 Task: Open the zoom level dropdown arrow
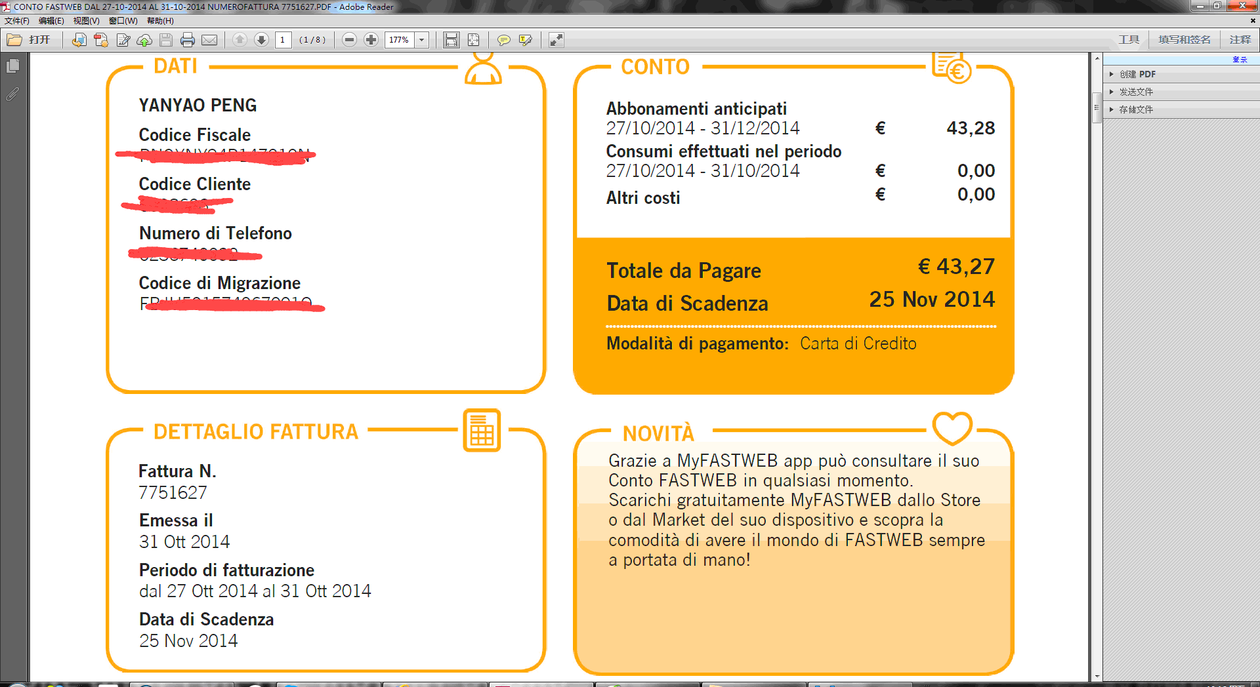[x=422, y=40]
